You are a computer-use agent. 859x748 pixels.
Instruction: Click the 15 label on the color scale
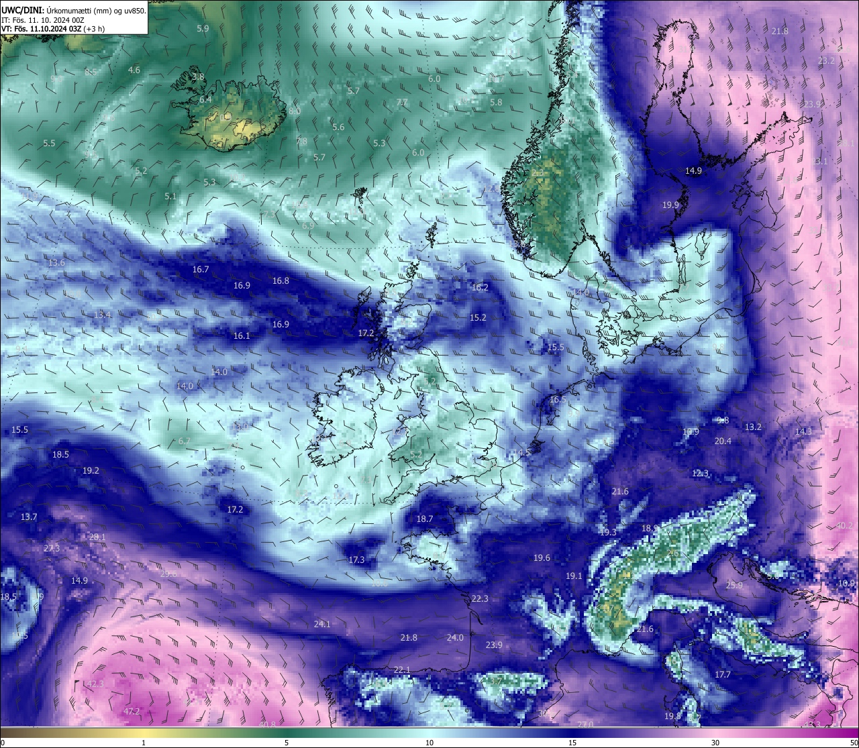[572, 743]
